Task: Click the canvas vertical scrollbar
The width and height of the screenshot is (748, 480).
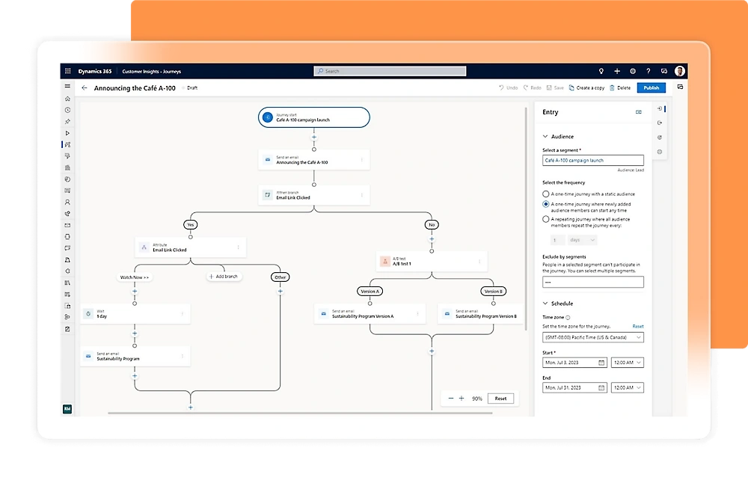Action: pos(526,218)
